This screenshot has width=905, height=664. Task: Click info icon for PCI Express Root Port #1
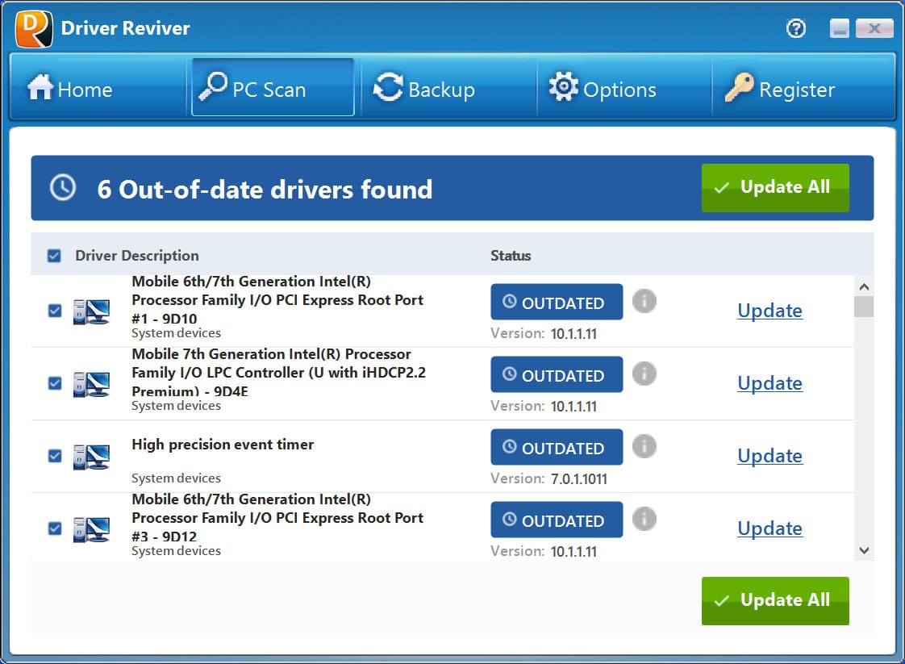click(644, 301)
